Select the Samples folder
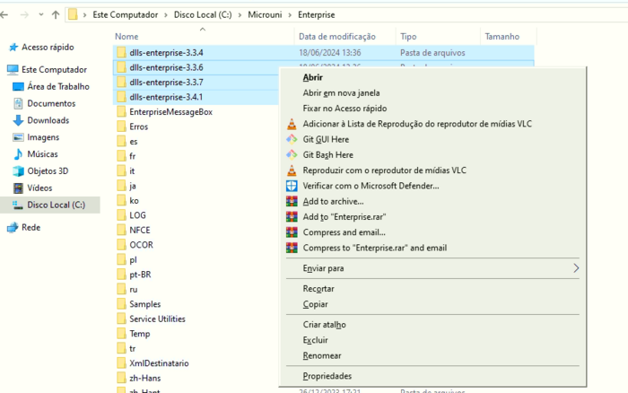This screenshot has width=628, height=393. coord(145,304)
